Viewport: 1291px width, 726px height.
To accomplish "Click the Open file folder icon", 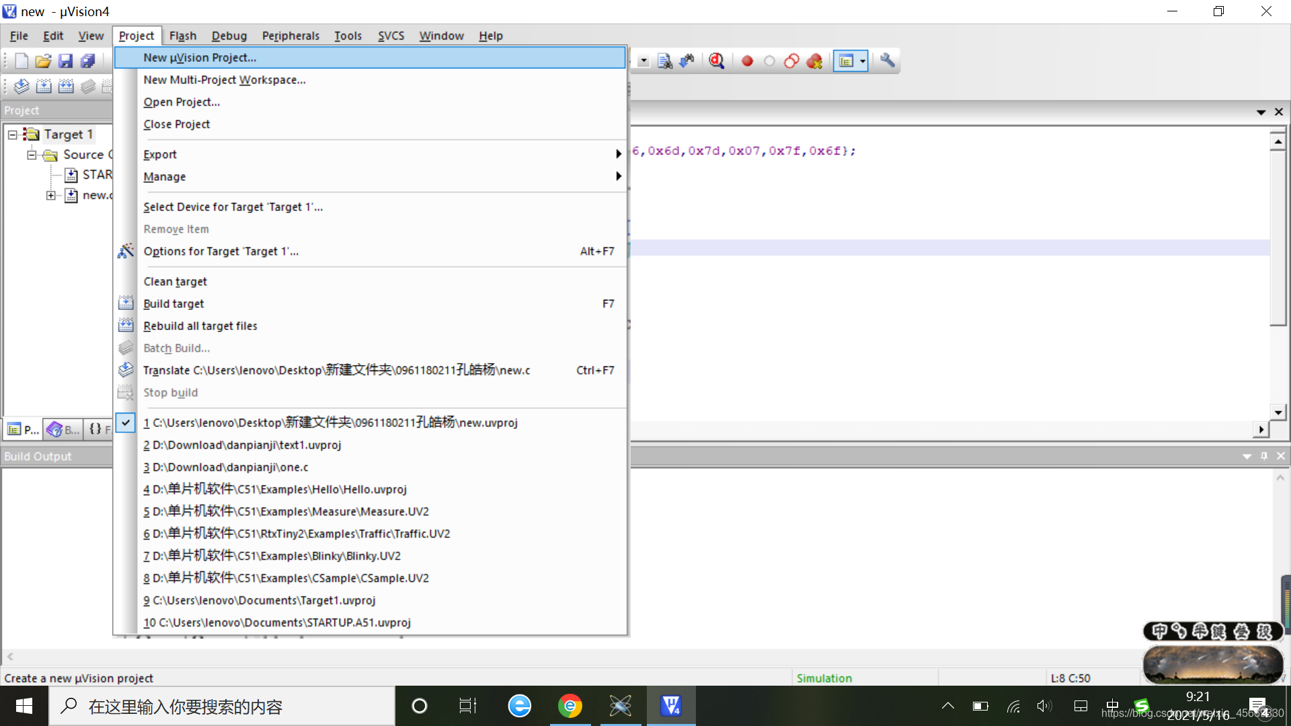I will 43,61.
